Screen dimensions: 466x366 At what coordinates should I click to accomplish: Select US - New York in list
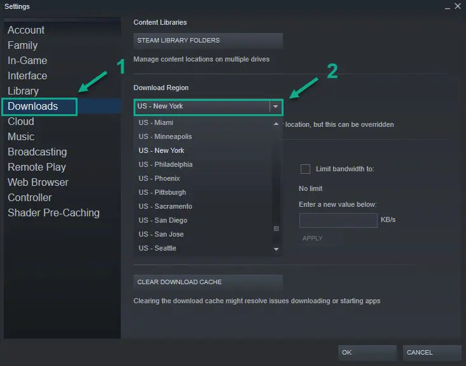coord(203,151)
